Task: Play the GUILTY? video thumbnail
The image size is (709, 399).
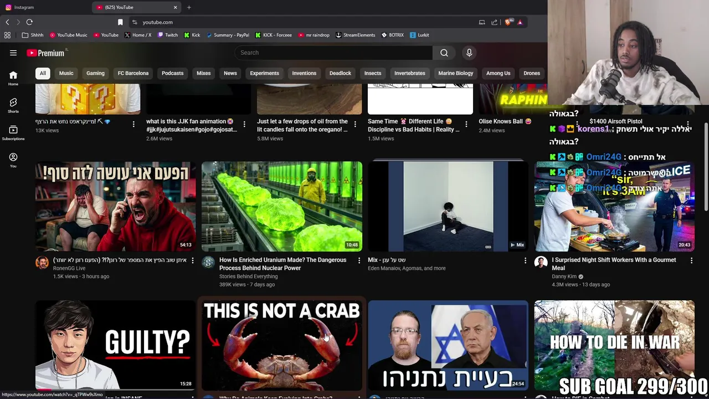Action: (115, 345)
